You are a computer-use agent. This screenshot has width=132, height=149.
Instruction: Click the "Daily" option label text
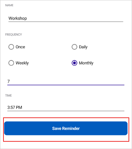[83, 47]
